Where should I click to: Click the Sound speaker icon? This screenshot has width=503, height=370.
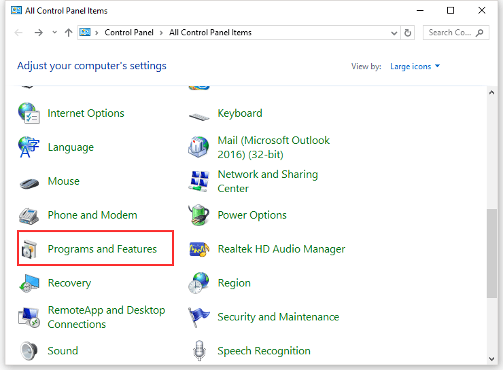(29, 351)
